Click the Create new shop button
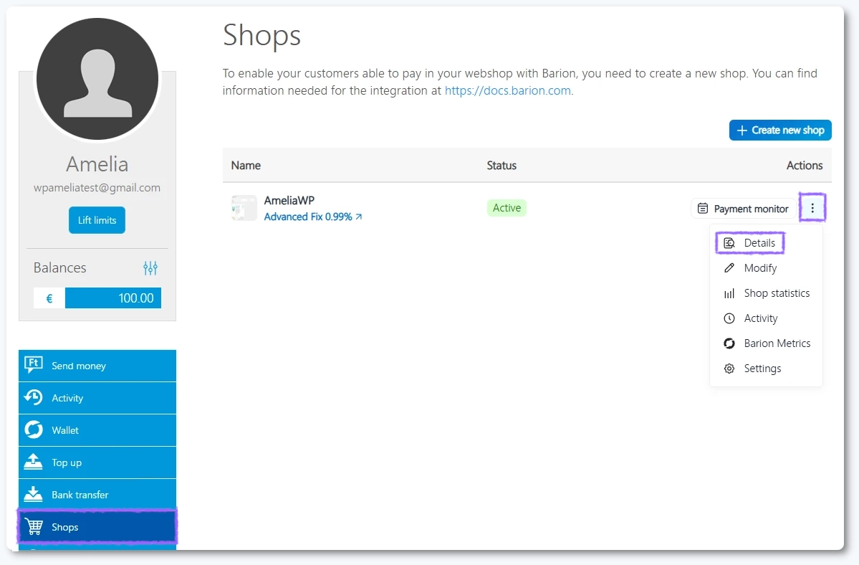Image resolution: width=859 pixels, height=565 pixels. click(779, 130)
